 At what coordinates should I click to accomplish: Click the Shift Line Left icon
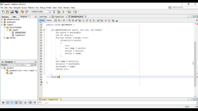click(x=98, y=20)
